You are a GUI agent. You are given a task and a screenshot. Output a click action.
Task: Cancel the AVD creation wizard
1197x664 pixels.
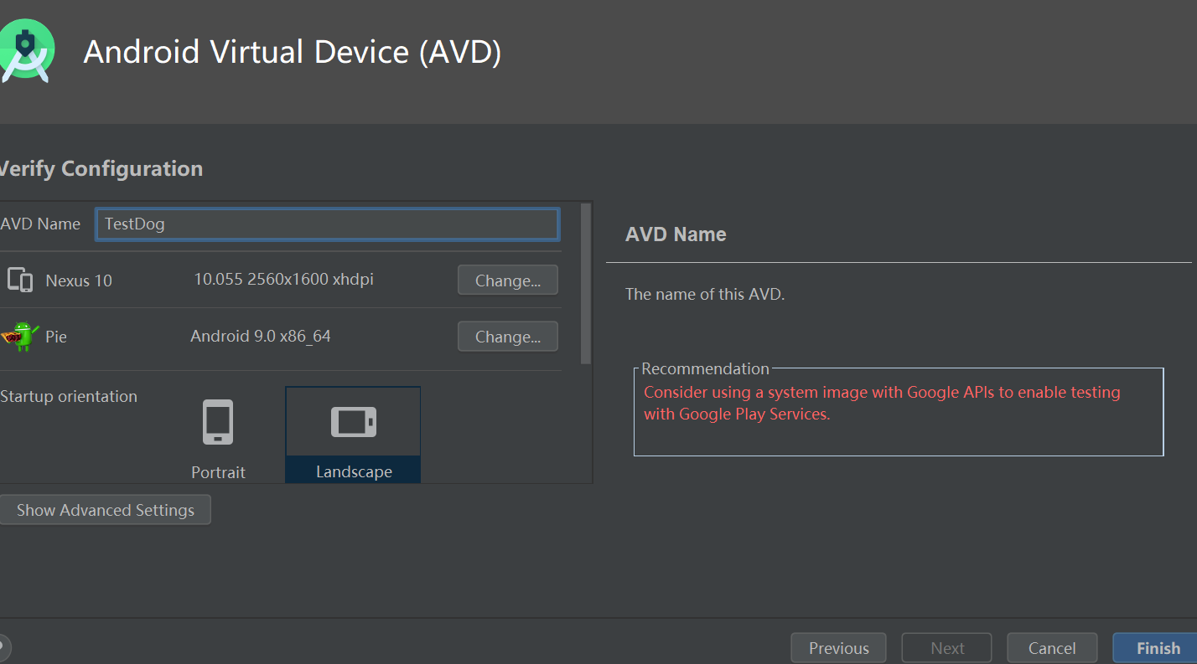[1052, 648]
